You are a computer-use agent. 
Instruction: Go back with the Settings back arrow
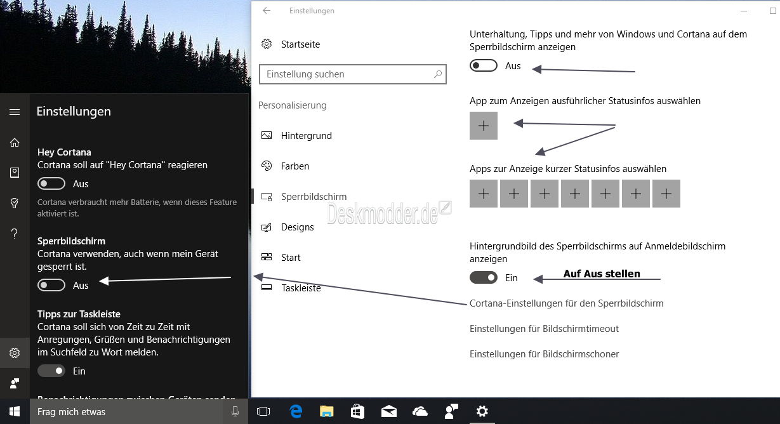pos(267,11)
